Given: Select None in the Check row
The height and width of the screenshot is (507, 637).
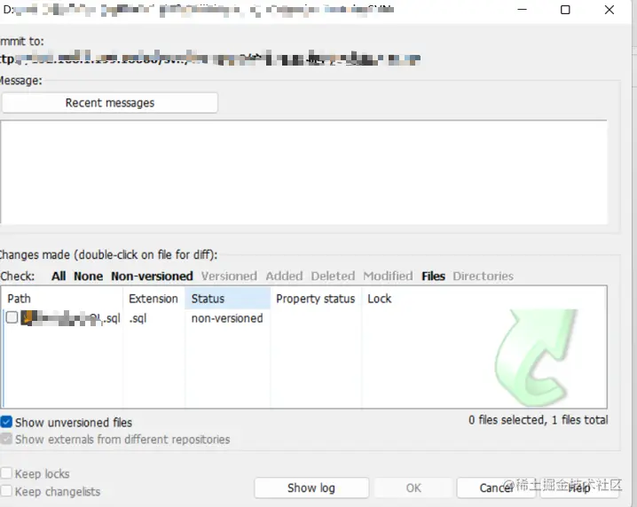Looking at the screenshot, I should (x=88, y=276).
